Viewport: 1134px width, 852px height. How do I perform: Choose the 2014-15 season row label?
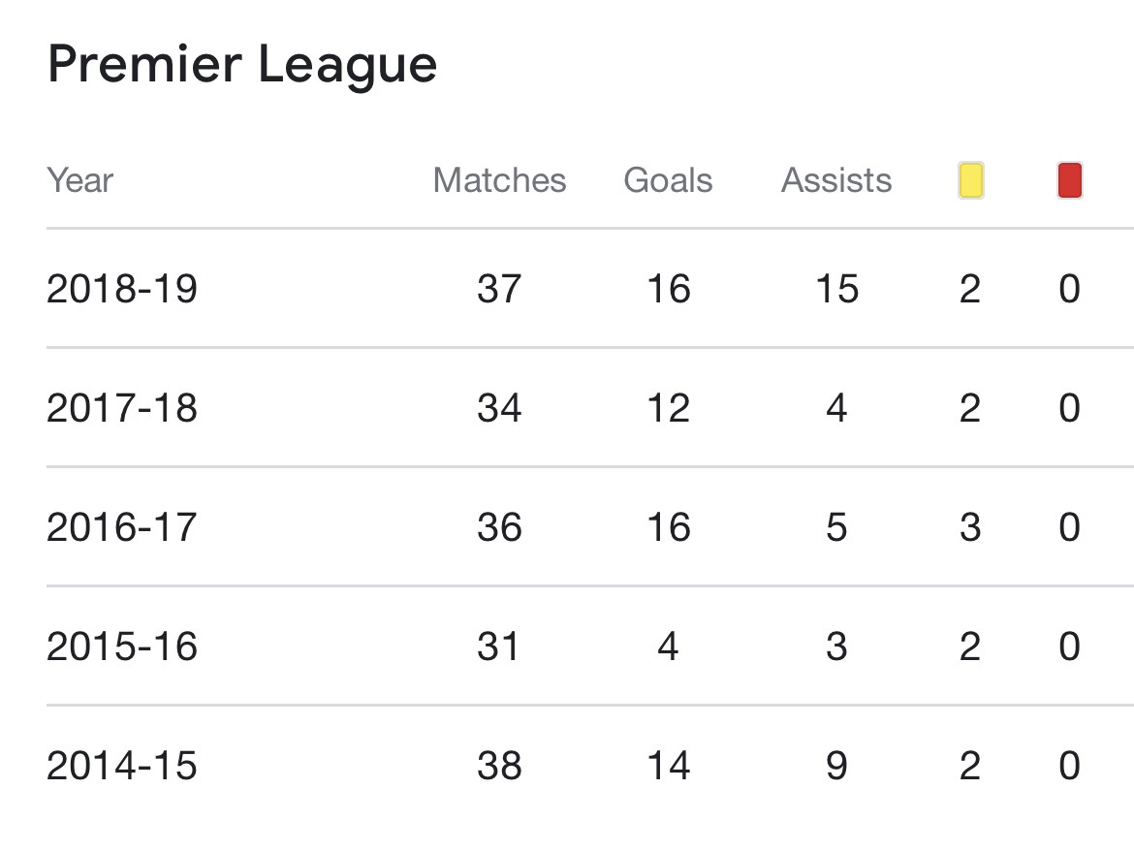(x=122, y=766)
